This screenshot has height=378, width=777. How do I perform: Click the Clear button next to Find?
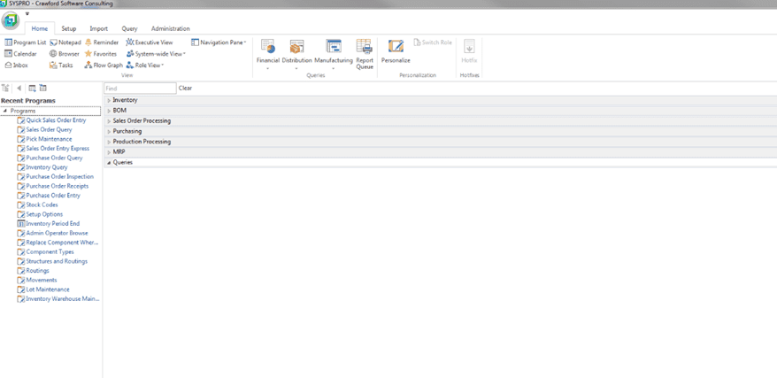(185, 89)
